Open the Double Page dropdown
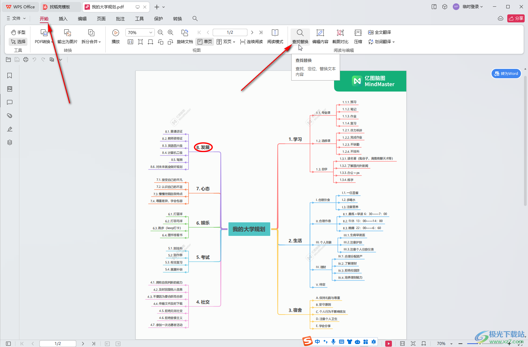The height and width of the screenshot is (347, 528). point(226,42)
